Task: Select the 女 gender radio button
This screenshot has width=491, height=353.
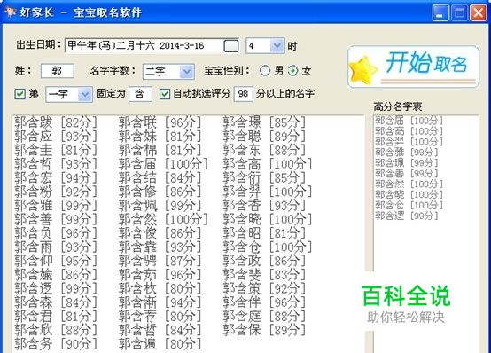Action: point(292,71)
